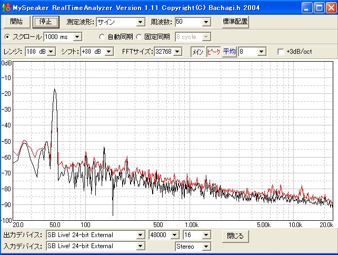Select the スクロール radio button
338x255 pixels.
coord(7,37)
